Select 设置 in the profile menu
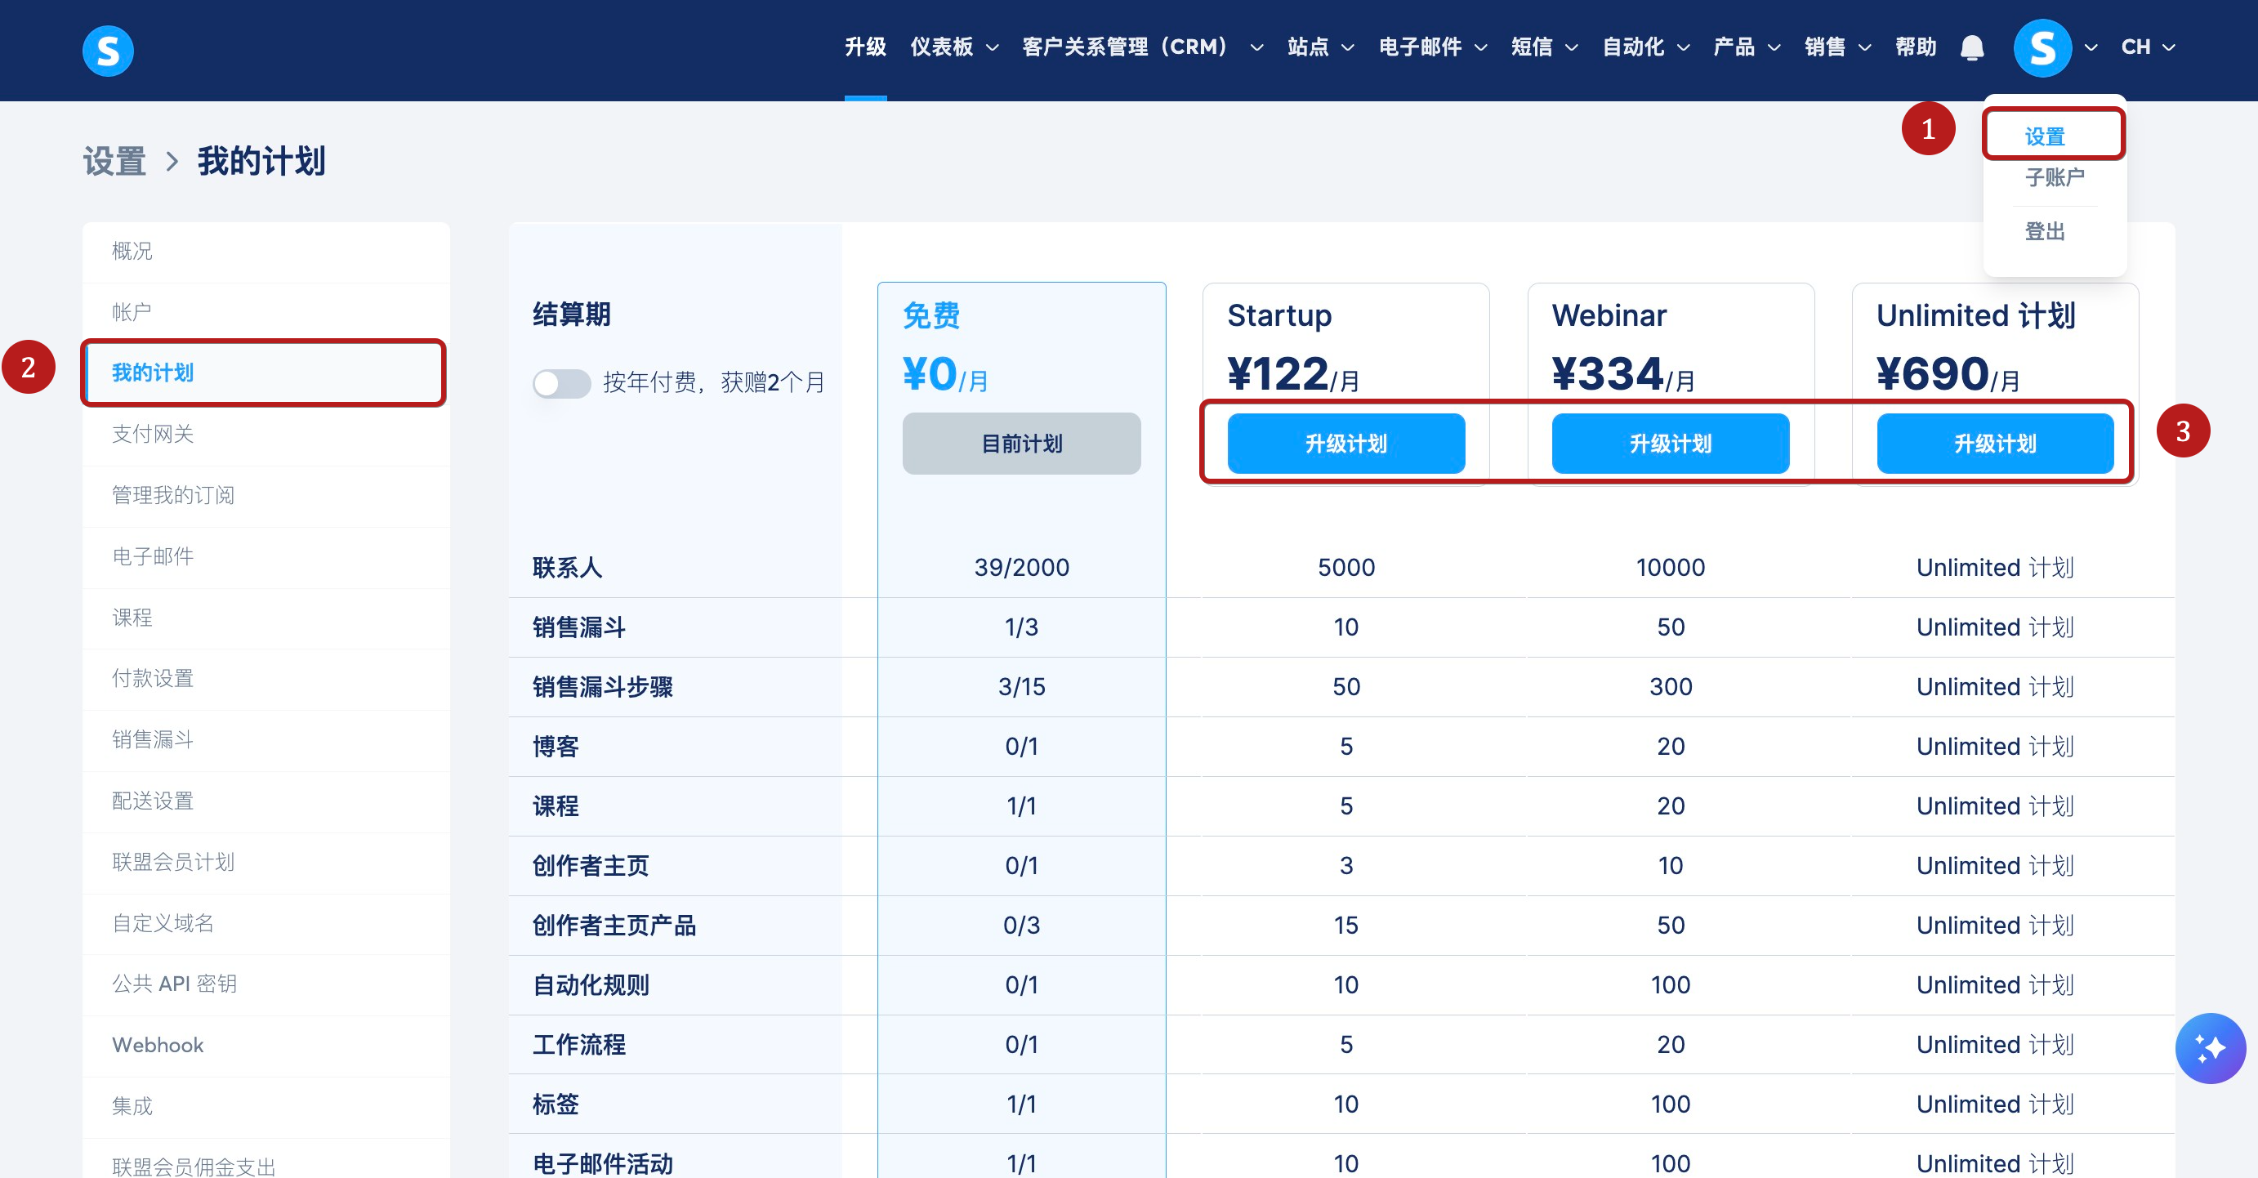Screen dimensions: 2258x1178 coord(2044,136)
